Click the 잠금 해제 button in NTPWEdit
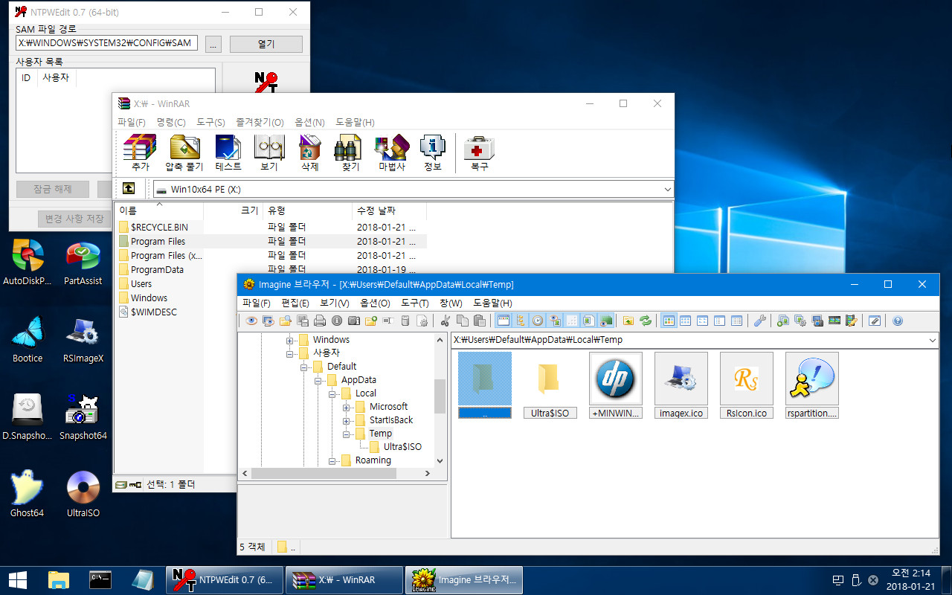 53,189
